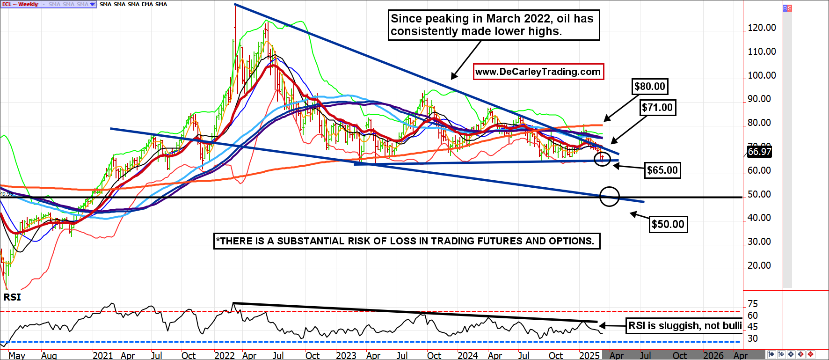829x360 pixels.
Task: Open the www.DeCarleyTrading.com link box
Action: tap(538, 72)
